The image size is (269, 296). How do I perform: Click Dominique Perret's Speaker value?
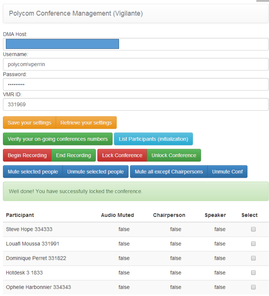pyautogui.click(x=220, y=258)
